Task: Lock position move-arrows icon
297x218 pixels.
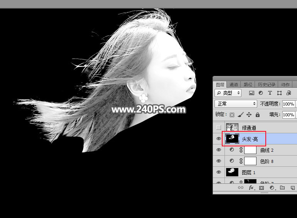Action: point(249,114)
